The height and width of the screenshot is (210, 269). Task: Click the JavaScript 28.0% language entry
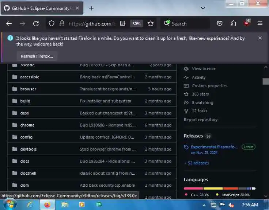(x=233, y=195)
